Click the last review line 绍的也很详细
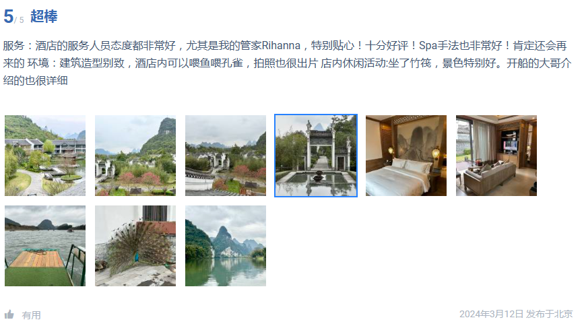Image resolution: width=582 pixels, height=324 pixels. 35,81
